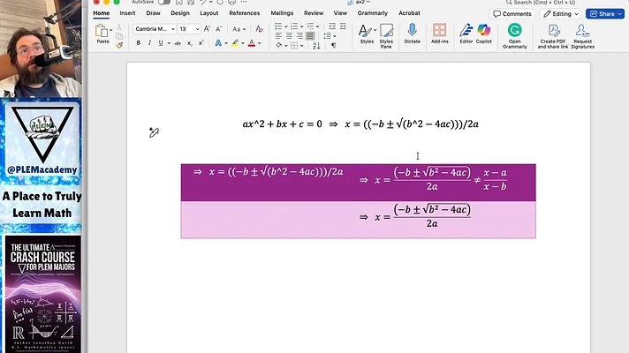Increase paragraph indent

pos(343,26)
